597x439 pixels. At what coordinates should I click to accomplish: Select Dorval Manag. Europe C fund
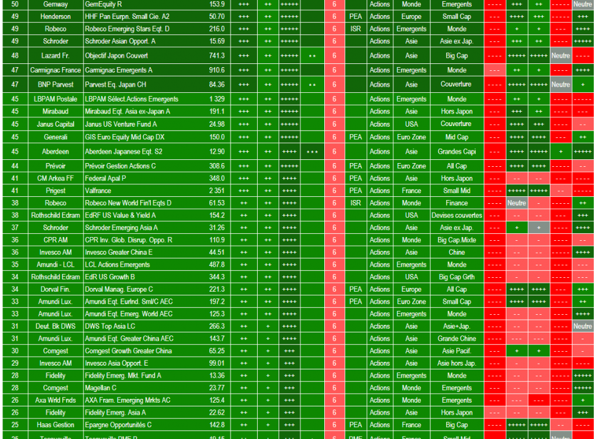[x=119, y=289]
